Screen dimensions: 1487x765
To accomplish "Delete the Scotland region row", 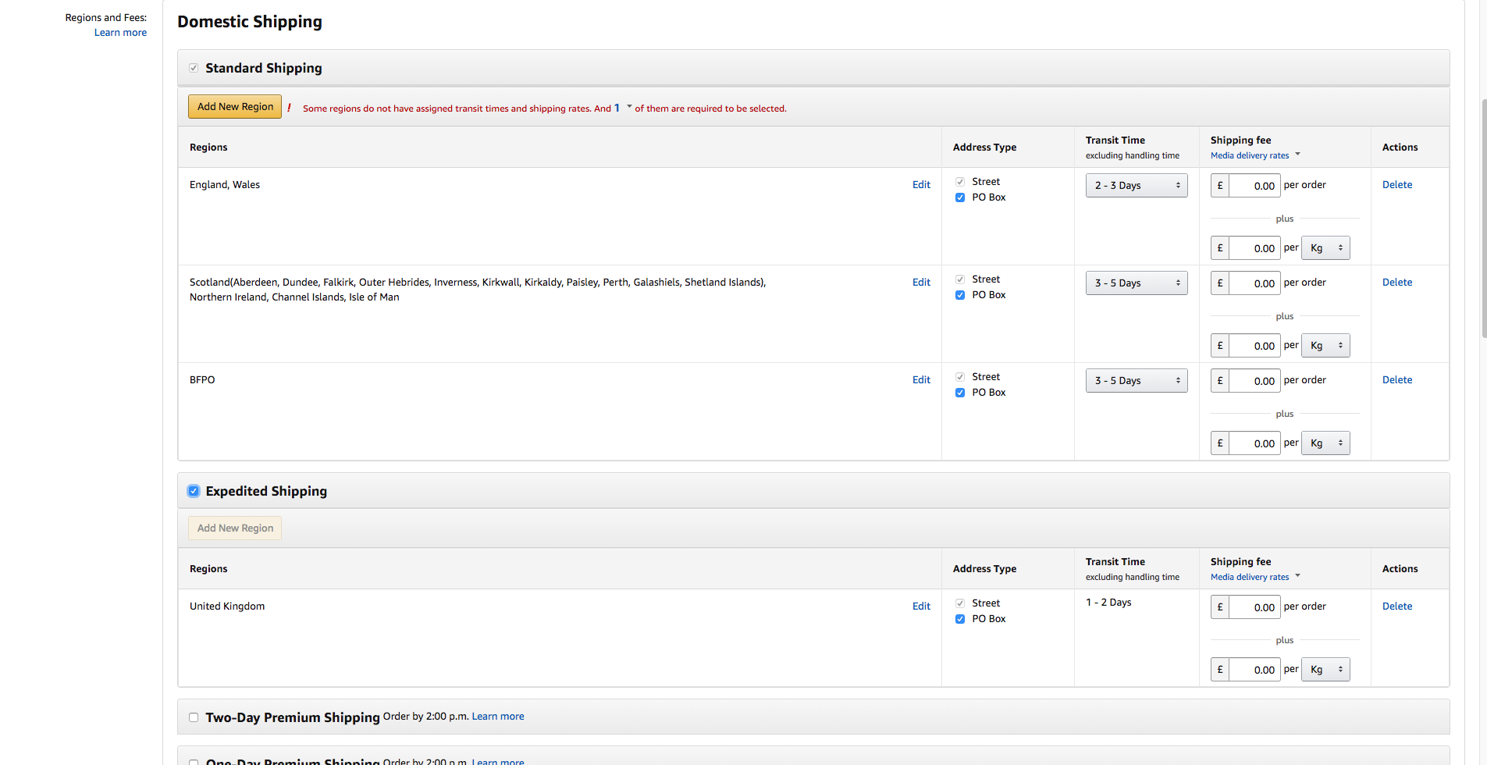I will 1397,283.
